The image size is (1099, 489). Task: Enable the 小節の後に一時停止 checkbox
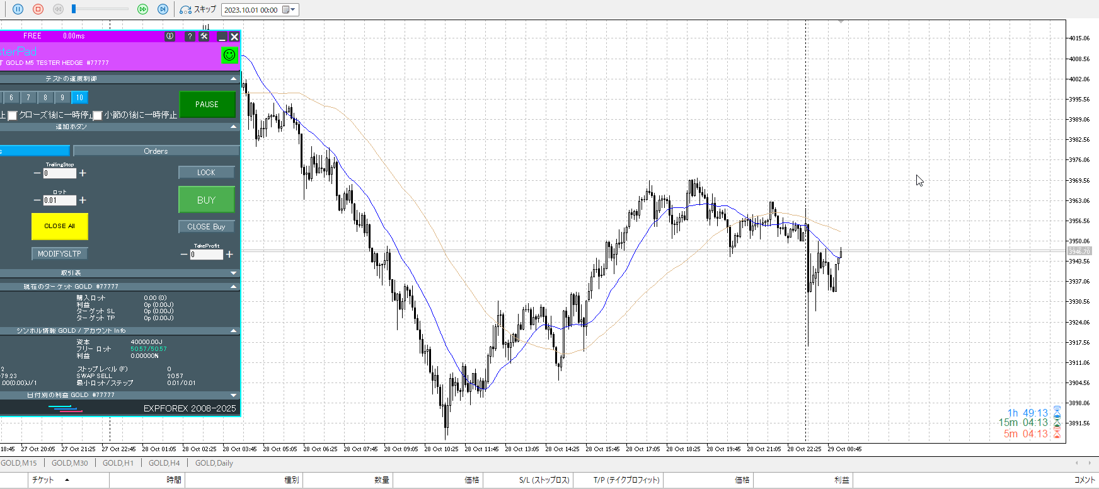click(98, 115)
